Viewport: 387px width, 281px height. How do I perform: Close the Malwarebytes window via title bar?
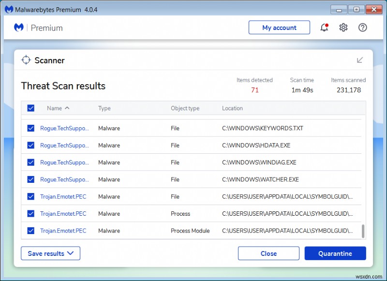pyautogui.click(x=374, y=10)
